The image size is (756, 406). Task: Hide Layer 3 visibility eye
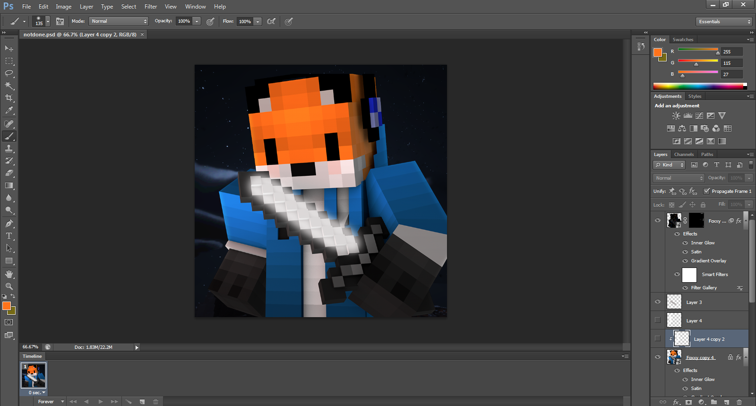tap(658, 302)
